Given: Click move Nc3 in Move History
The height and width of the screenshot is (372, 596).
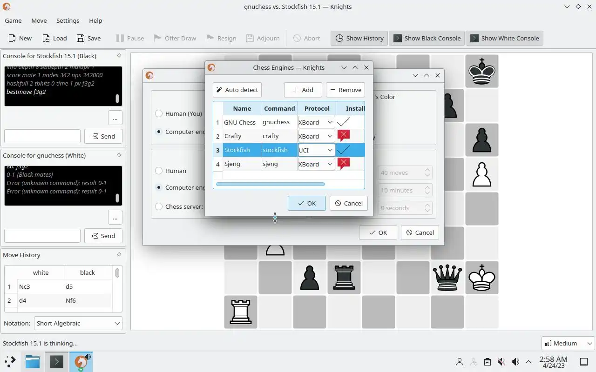Looking at the screenshot, I should tap(24, 286).
